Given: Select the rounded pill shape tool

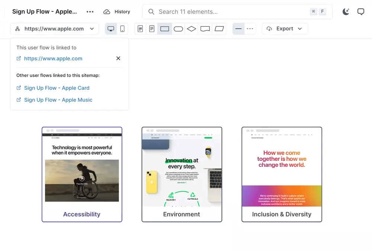Looking at the screenshot, I should (178, 29).
